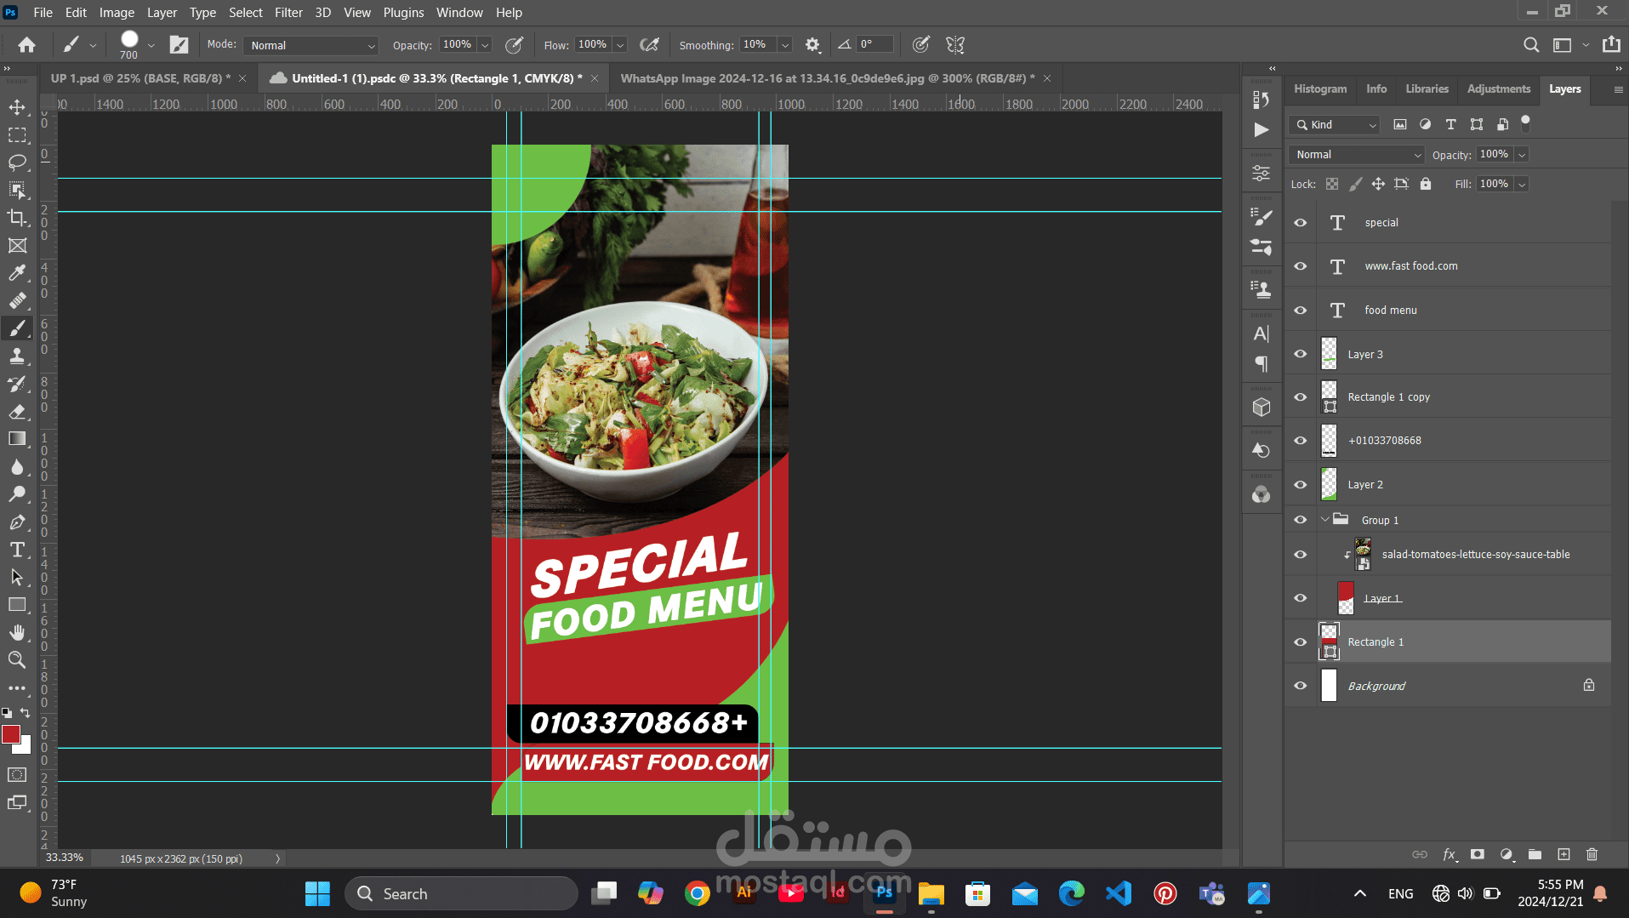Open brush settings gear for smoothing options

812,45
